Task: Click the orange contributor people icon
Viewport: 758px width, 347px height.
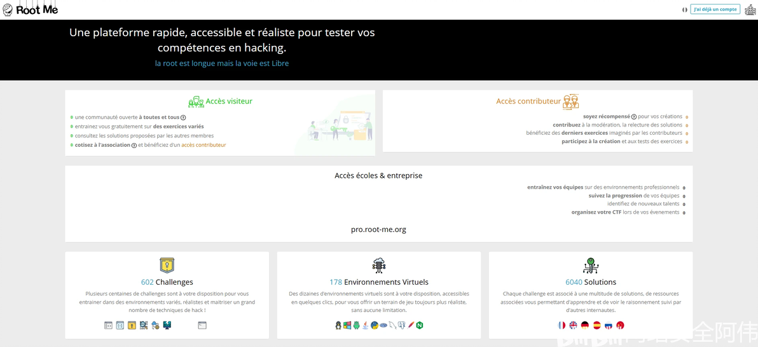Action: [x=570, y=101]
